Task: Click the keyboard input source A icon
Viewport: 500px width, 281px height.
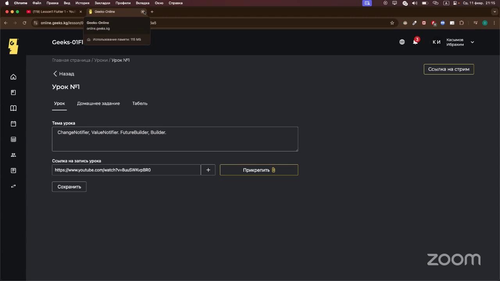Action: (446, 3)
